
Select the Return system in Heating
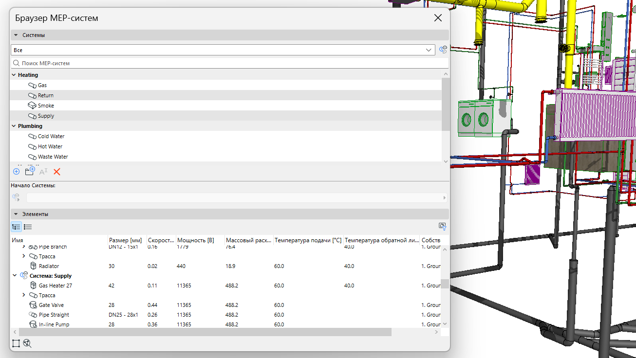point(226,95)
